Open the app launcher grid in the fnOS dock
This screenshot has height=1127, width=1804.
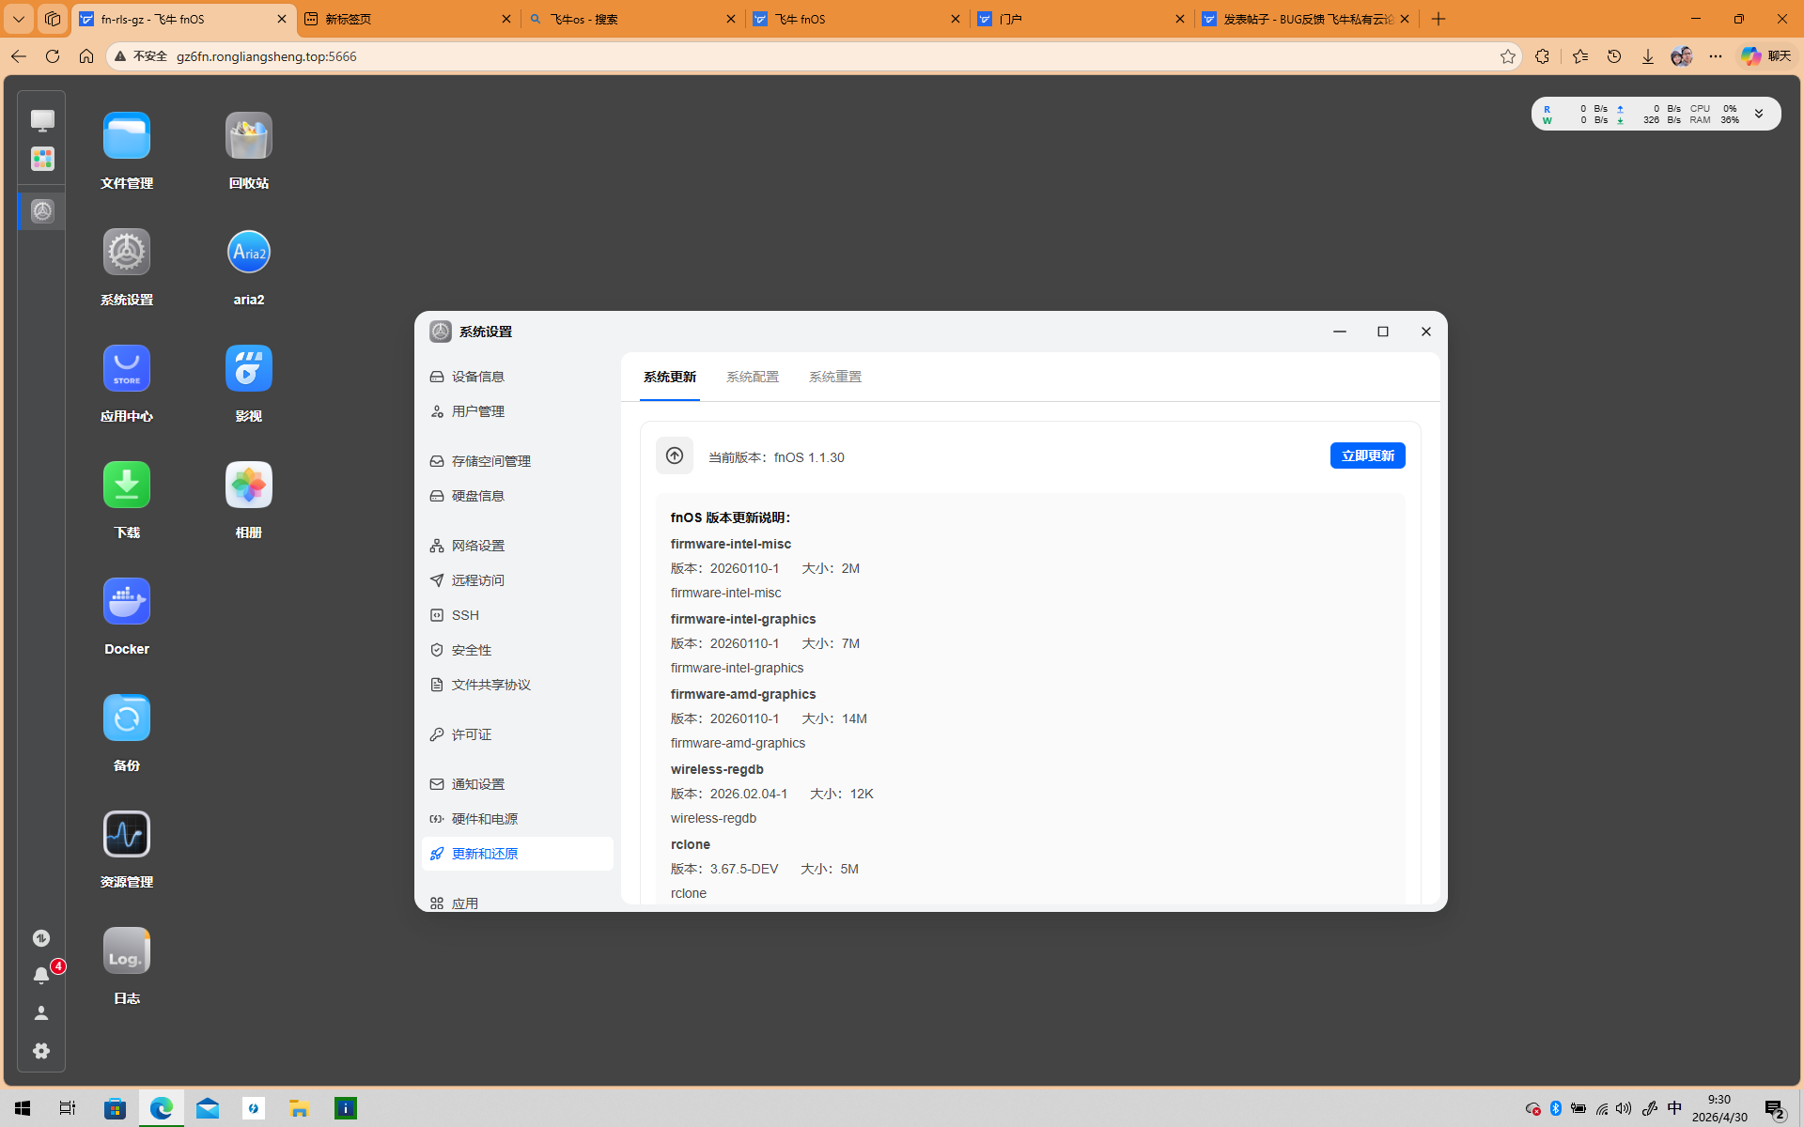click(42, 159)
